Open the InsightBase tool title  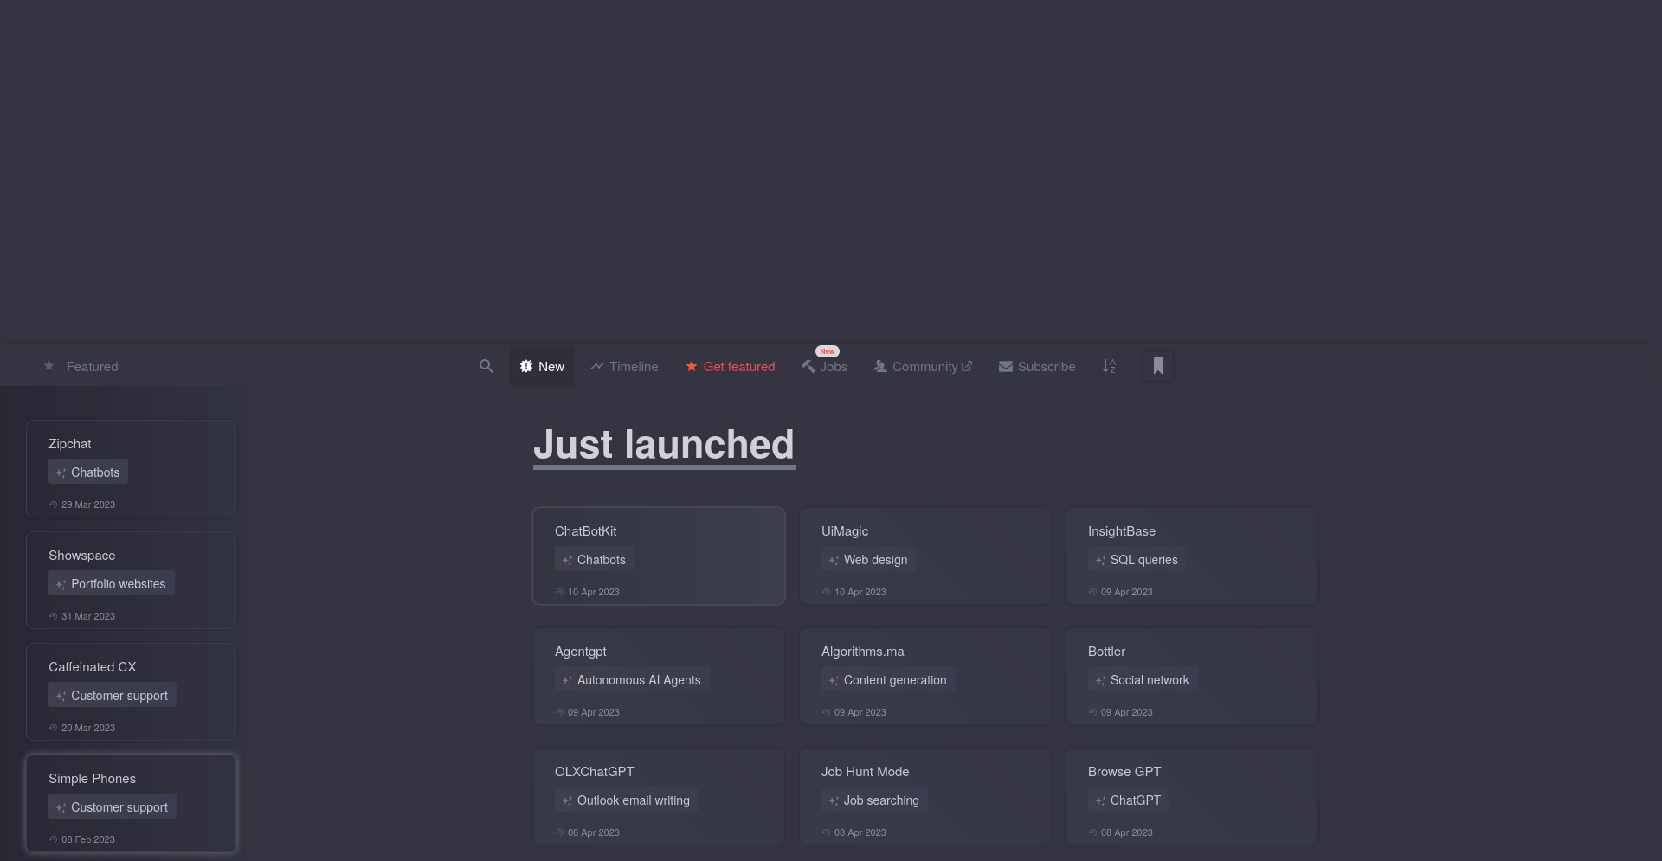click(x=1122, y=531)
